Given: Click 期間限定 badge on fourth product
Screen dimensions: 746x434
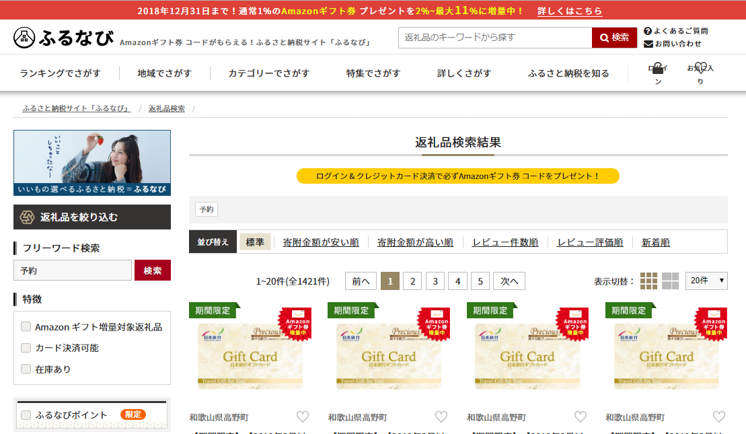Looking at the screenshot, I should 630,310.
